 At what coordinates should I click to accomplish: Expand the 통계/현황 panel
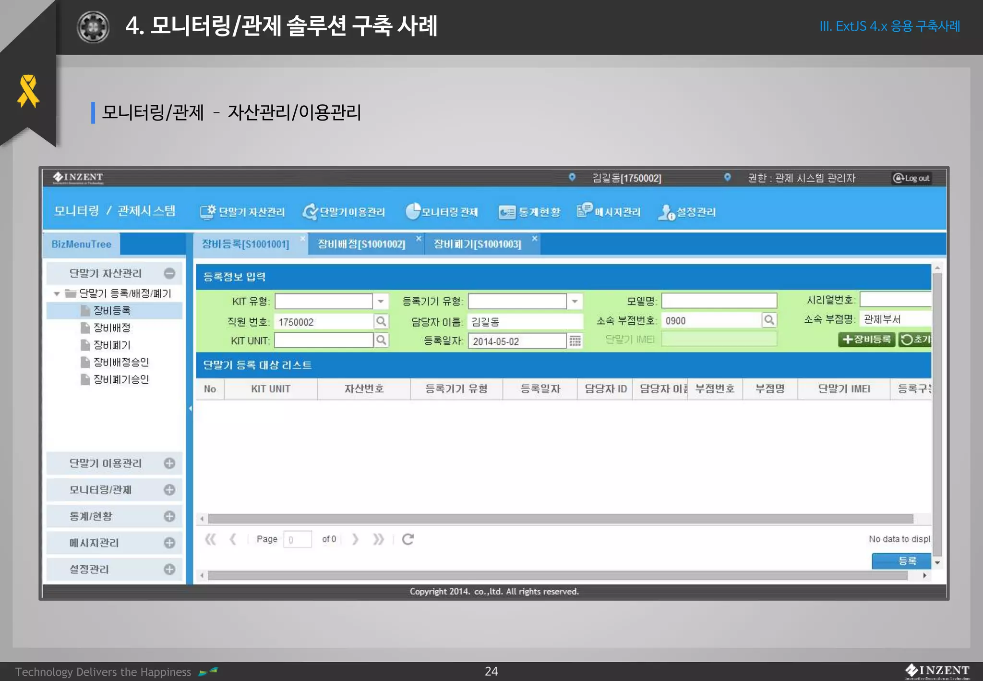tap(169, 516)
